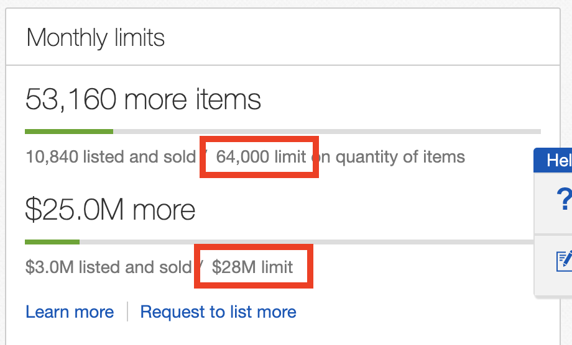Click the 53,160 more items headline
572x345 pixels.
click(x=143, y=99)
